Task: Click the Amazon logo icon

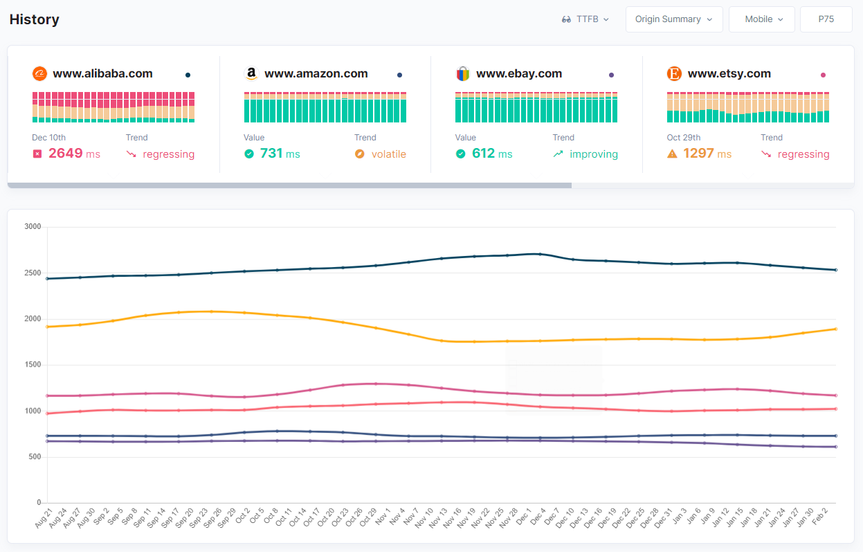Action: point(251,74)
